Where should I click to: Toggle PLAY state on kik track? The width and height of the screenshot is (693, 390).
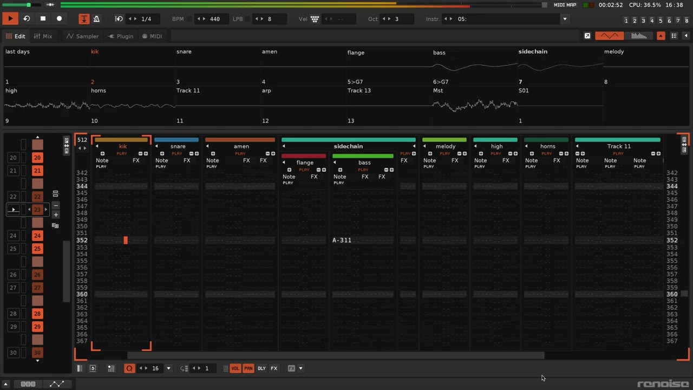pyautogui.click(x=122, y=153)
